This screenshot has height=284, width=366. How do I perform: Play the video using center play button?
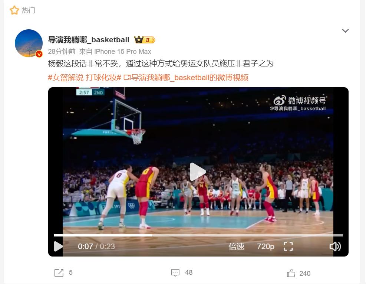click(198, 172)
